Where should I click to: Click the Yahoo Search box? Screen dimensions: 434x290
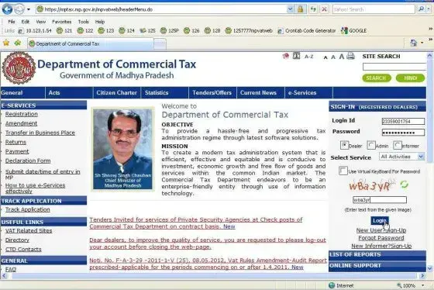click(x=374, y=9)
